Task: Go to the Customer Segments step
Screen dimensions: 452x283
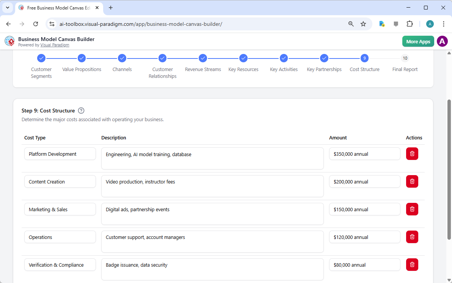Action: pos(41,58)
